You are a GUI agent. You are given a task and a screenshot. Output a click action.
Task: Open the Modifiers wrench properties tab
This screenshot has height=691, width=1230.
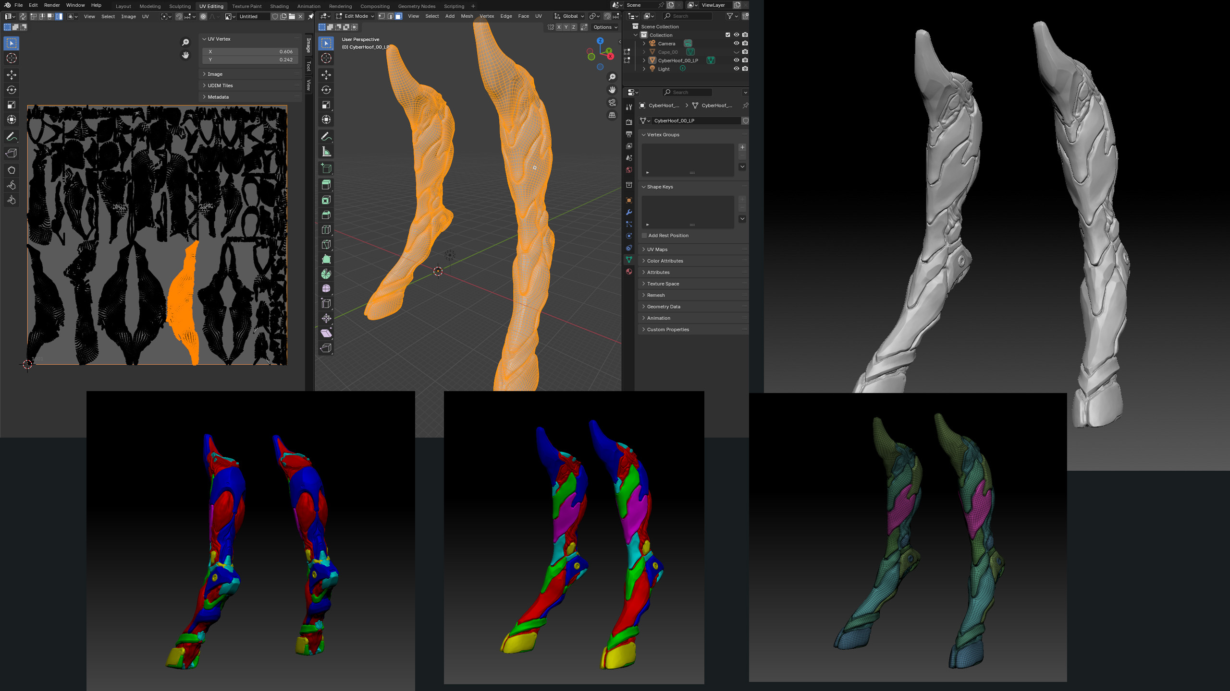pyautogui.click(x=629, y=212)
